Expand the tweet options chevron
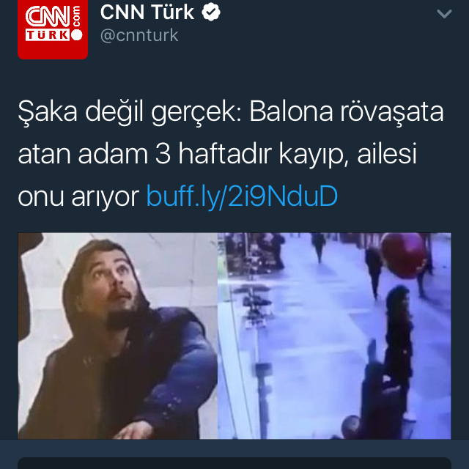The height and width of the screenshot is (469, 469). point(444,13)
